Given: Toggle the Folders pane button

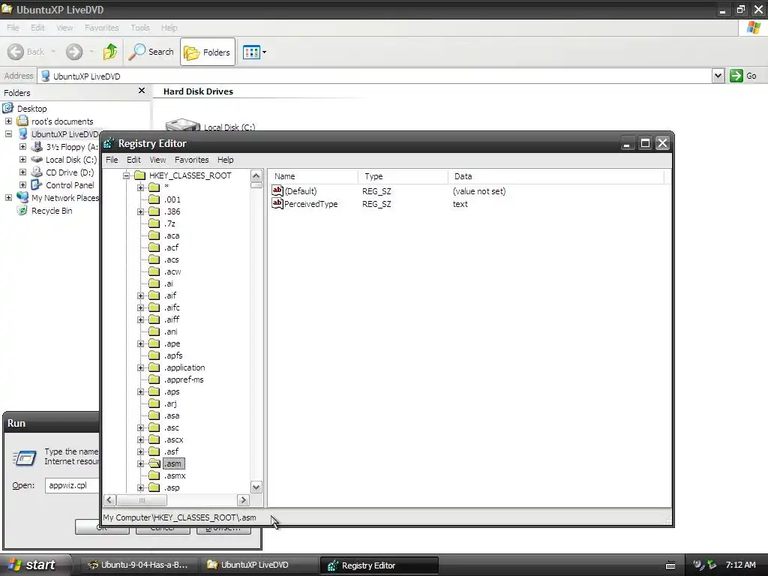Looking at the screenshot, I should 208,52.
